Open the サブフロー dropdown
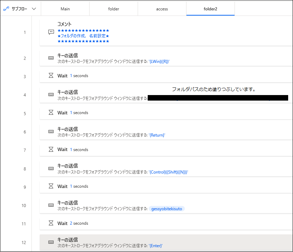This screenshot has width=293, height=252. coord(19,8)
